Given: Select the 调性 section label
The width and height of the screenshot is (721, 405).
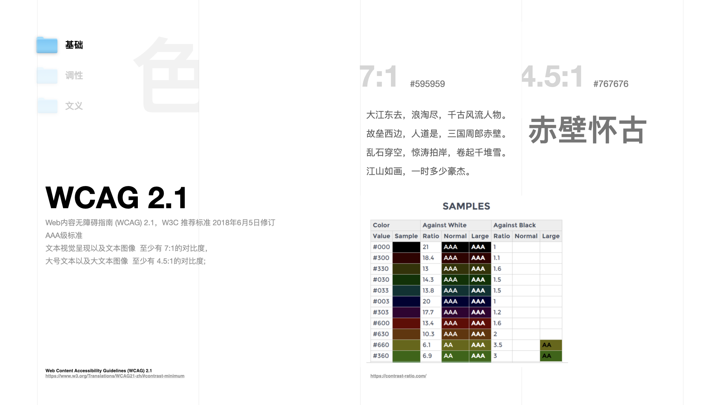Looking at the screenshot, I should tap(74, 75).
